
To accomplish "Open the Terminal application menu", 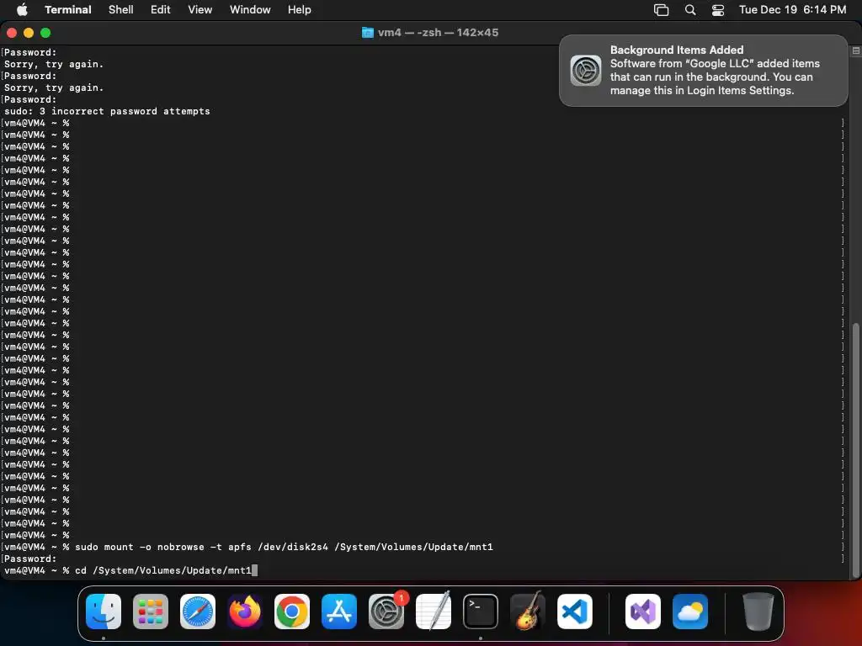I will click(68, 9).
